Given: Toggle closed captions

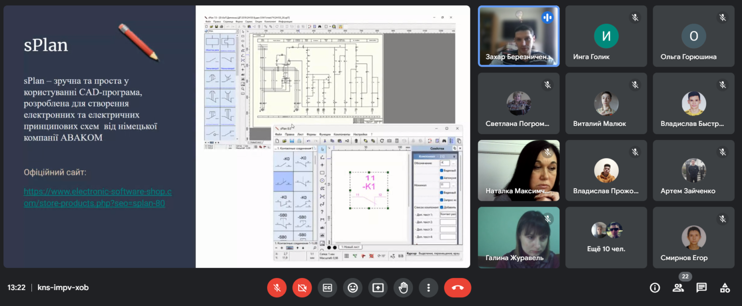Looking at the screenshot, I should pos(328,288).
